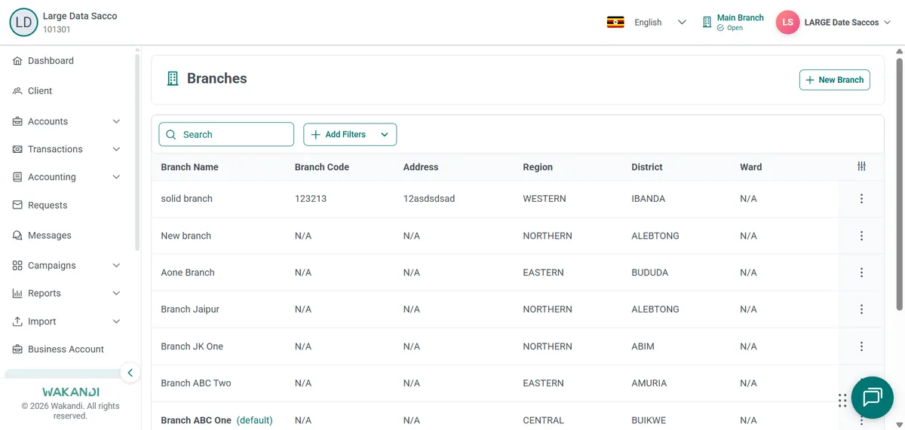905x430 pixels.
Task: Expand the Accounting menu chevron
Action: click(x=116, y=177)
